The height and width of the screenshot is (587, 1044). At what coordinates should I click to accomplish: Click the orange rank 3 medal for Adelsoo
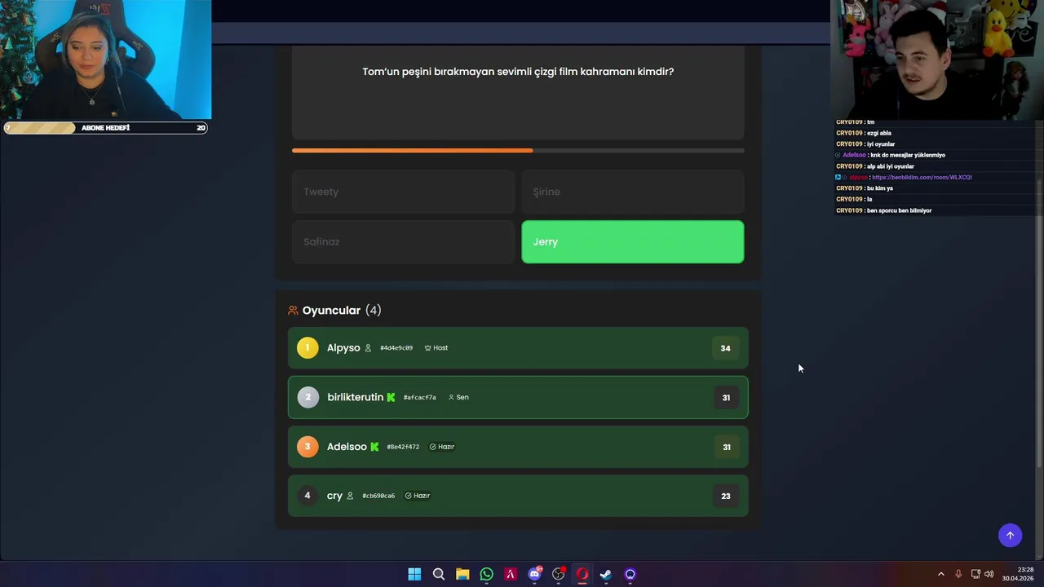[x=307, y=447]
